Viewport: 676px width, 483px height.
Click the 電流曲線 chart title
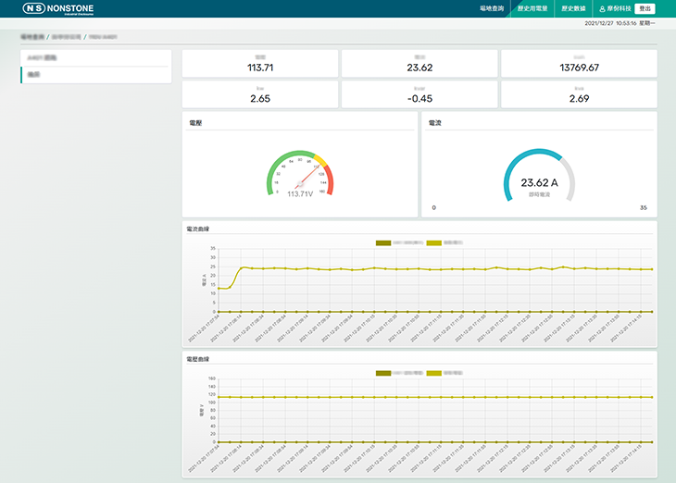(198, 229)
